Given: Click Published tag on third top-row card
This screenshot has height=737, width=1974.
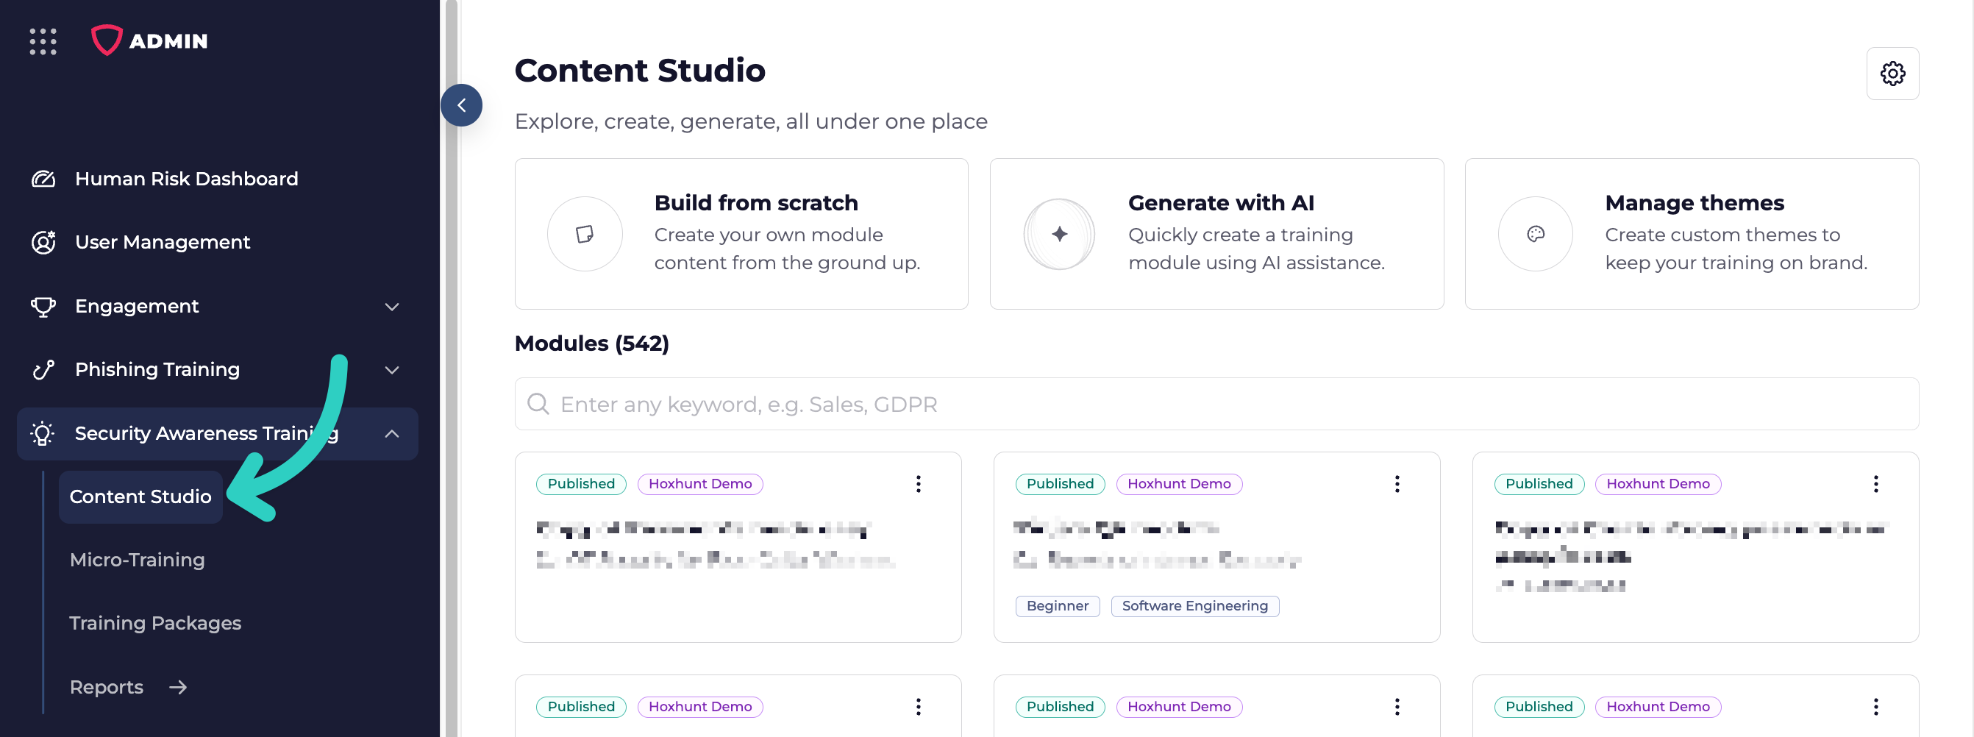Looking at the screenshot, I should tap(1539, 484).
